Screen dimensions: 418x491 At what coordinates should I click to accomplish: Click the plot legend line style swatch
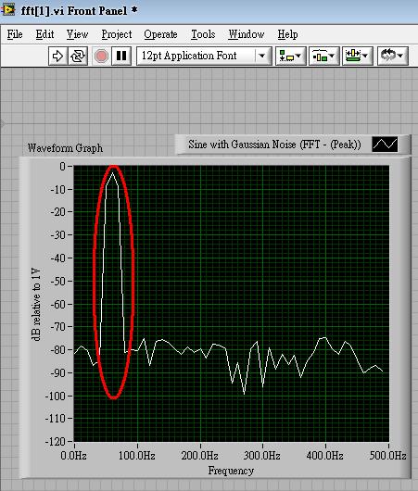pyautogui.click(x=385, y=145)
